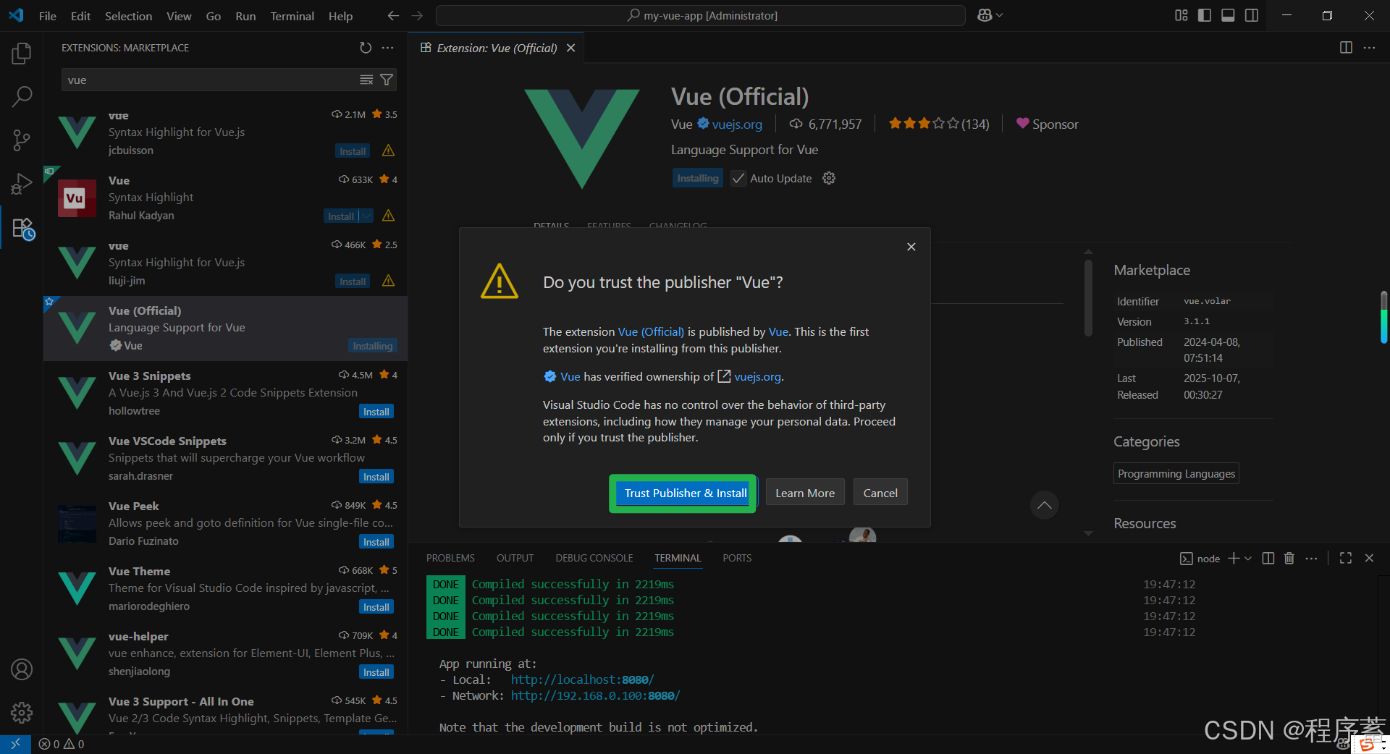Open the Manage gear in activity bar
Viewport: 1390px width, 754px height.
point(22,713)
